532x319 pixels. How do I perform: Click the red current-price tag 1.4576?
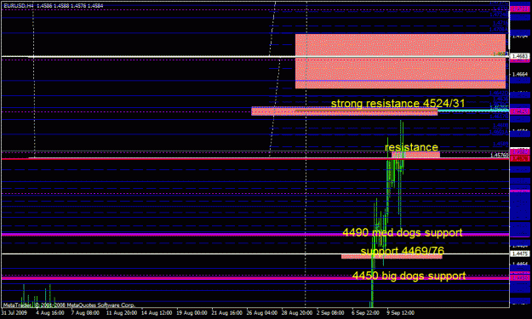pyautogui.click(x=520, y=159)
